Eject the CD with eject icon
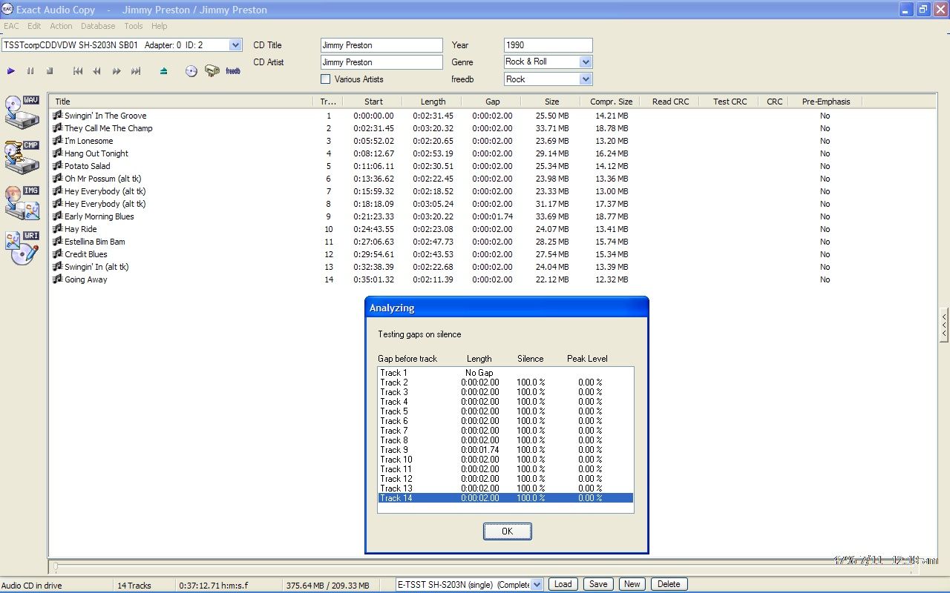This screenshot has width=950, height=593. point(163,71)
